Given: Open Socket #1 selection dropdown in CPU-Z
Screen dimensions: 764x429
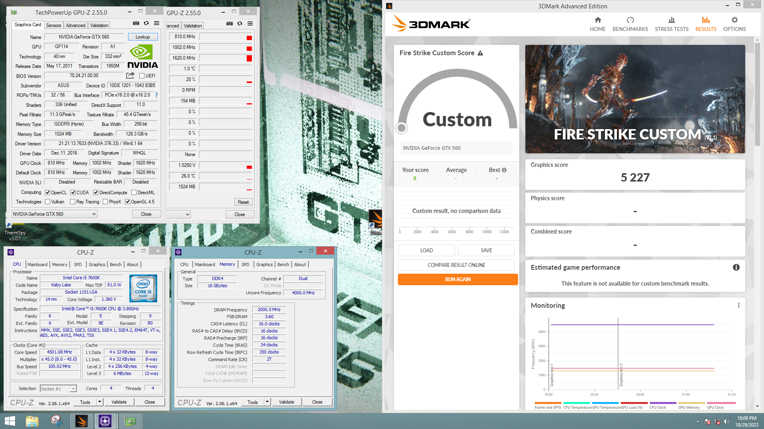Looking at the screenshot, I should point(58,388).
